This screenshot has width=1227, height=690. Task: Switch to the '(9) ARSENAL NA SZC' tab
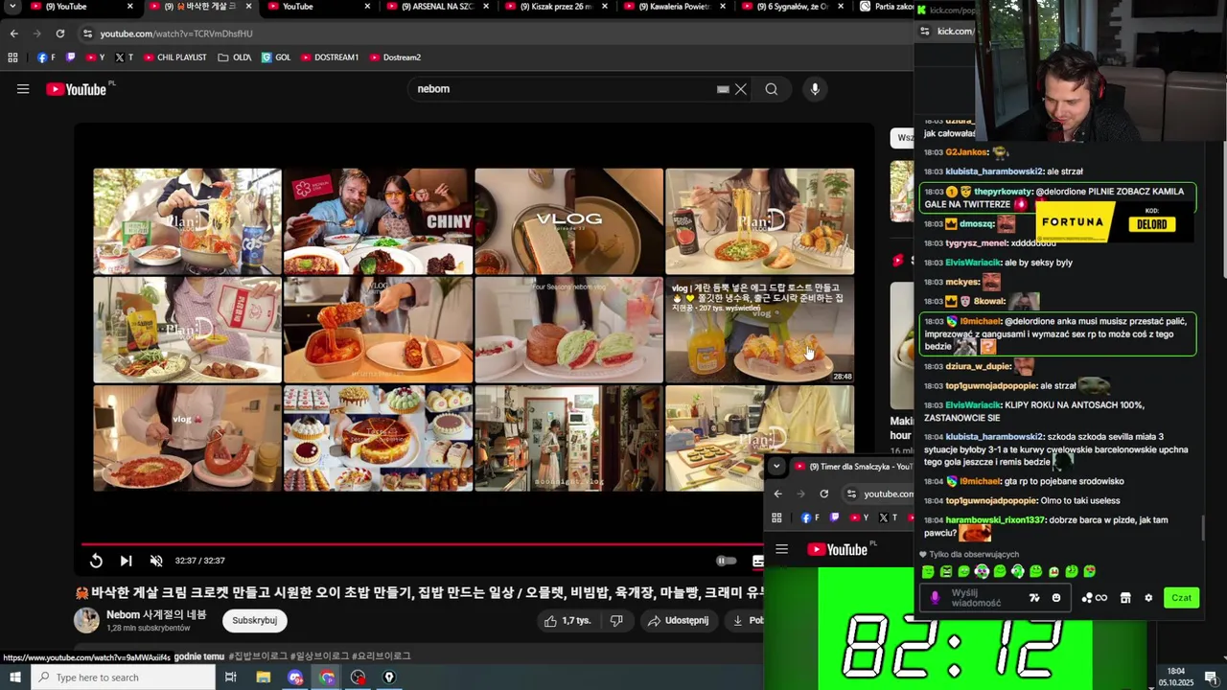[436, 7]
